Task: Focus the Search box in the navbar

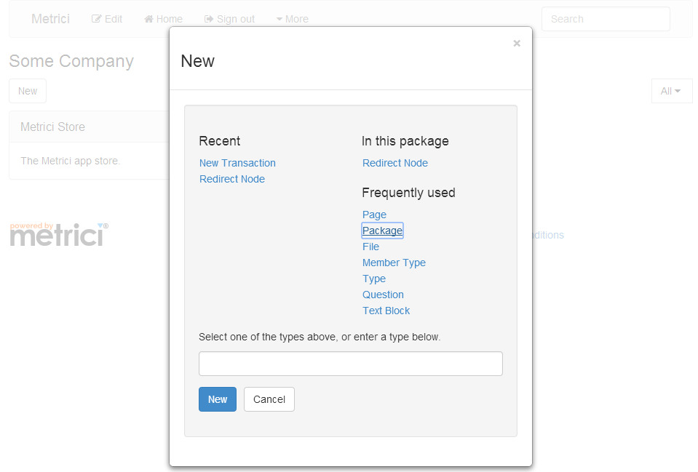Action: tap(606, 19)
